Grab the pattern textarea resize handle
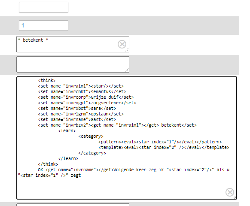Image resolution: width=250 pixels, height=206 pixels. point(127,50)
